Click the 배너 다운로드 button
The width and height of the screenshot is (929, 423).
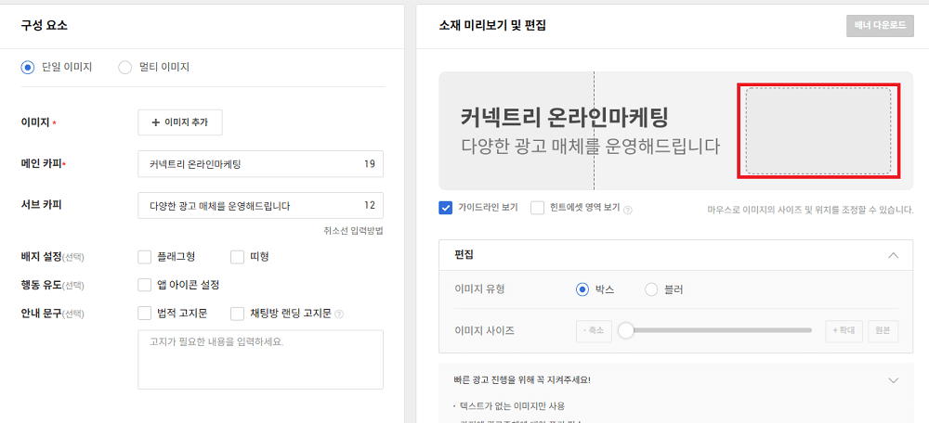pos(880,26)
